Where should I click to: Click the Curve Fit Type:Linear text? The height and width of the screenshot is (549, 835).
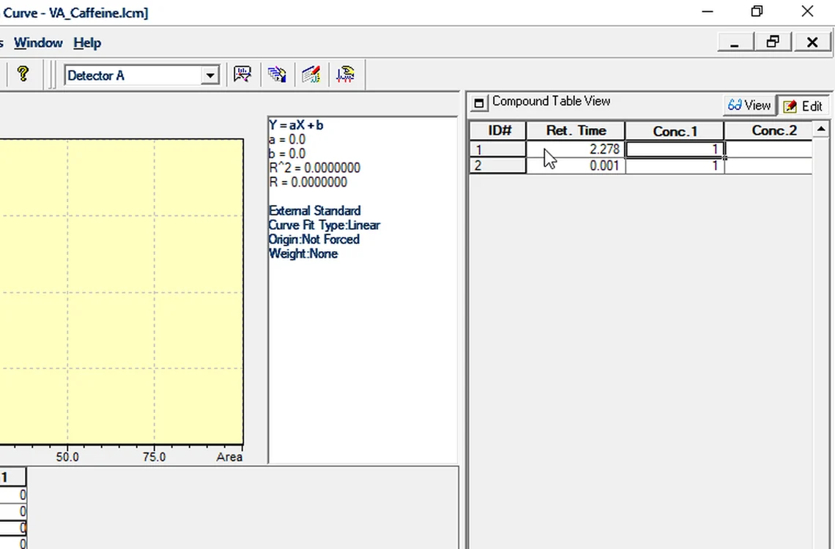[x=324, y=225]
